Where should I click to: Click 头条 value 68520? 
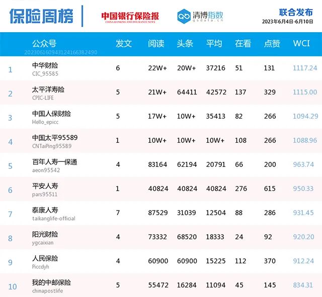click(x=187, y=237)
